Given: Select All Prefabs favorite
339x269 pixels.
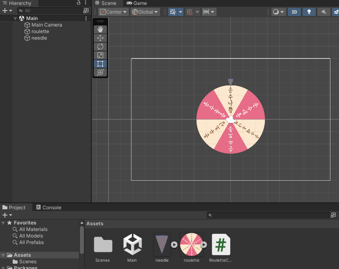Looking at the screenshot, I should pyautogui.click(x=28, y=242).
